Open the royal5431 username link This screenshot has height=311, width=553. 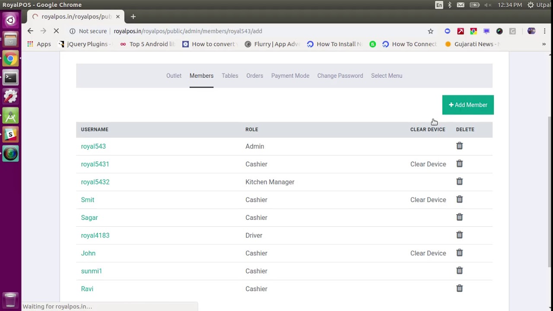95,164
